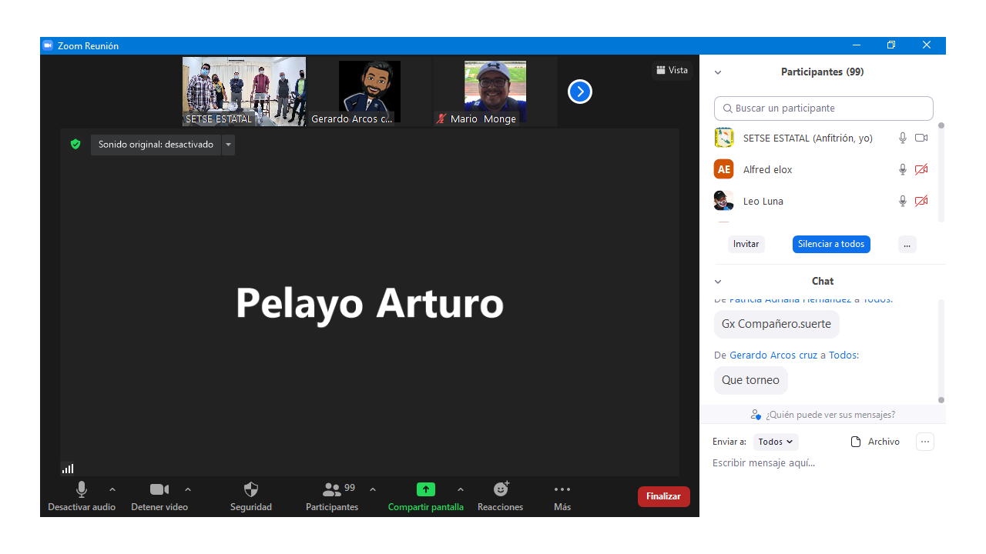Open Participantes panel from toolbar
Viewport: 986px width, 554px height.
click(332, 496)
